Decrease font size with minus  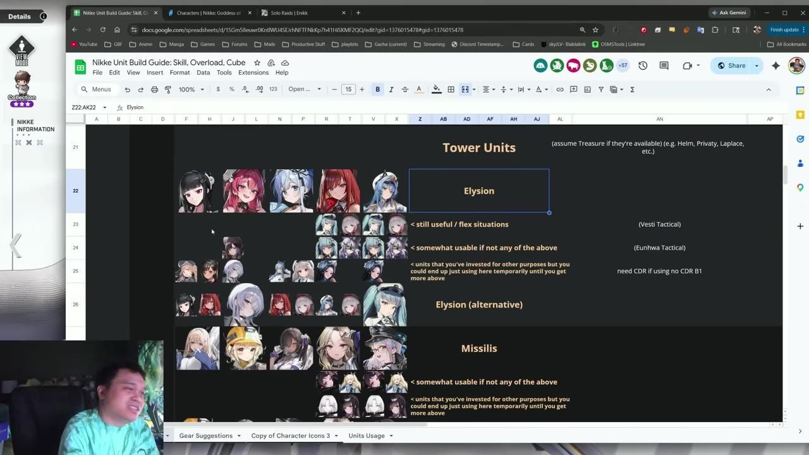coord(334,90)
